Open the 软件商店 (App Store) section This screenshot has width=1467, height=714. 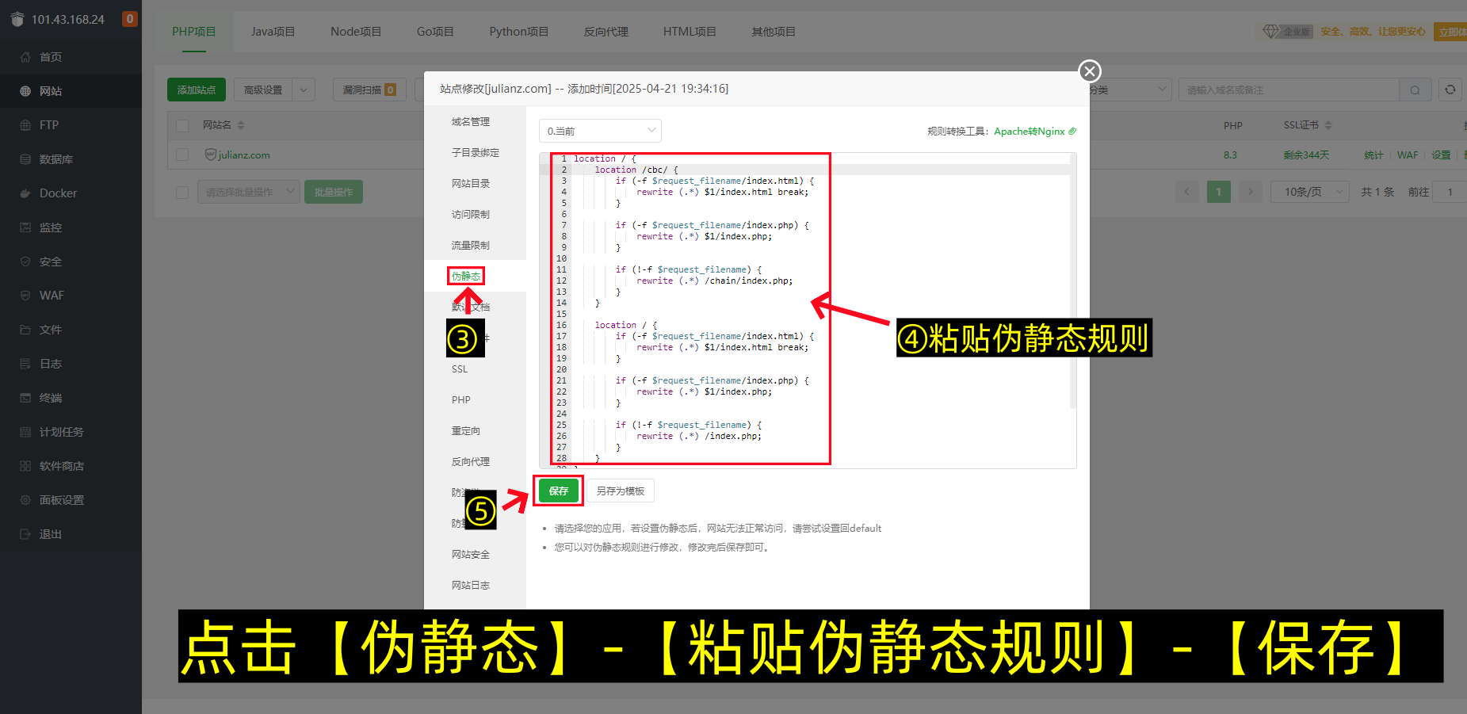[x=61, y=465]
